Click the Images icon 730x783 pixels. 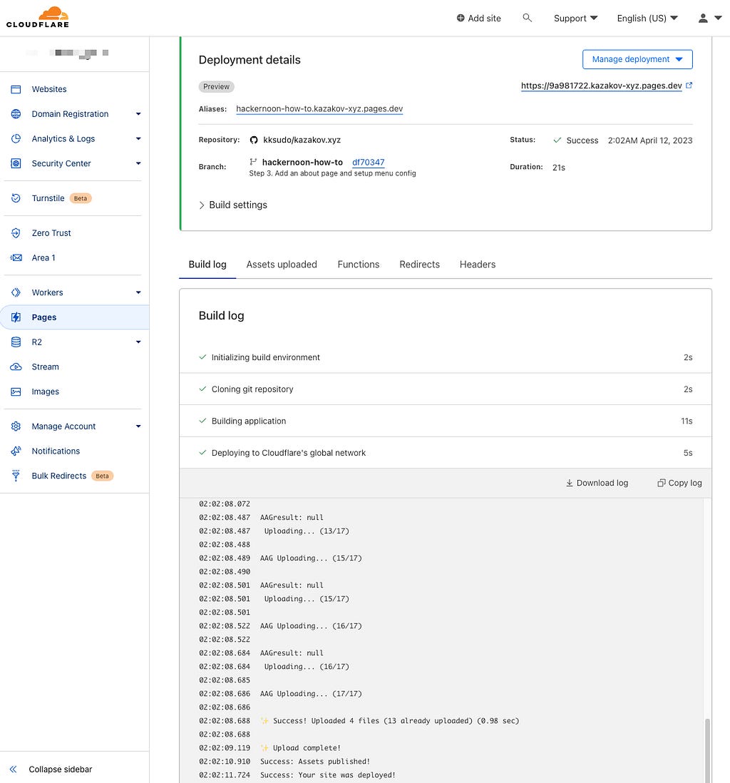tap(16, 391)
